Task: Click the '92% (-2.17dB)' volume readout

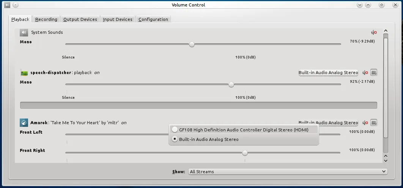Action: pyautogui.click(x=362, y=82)
